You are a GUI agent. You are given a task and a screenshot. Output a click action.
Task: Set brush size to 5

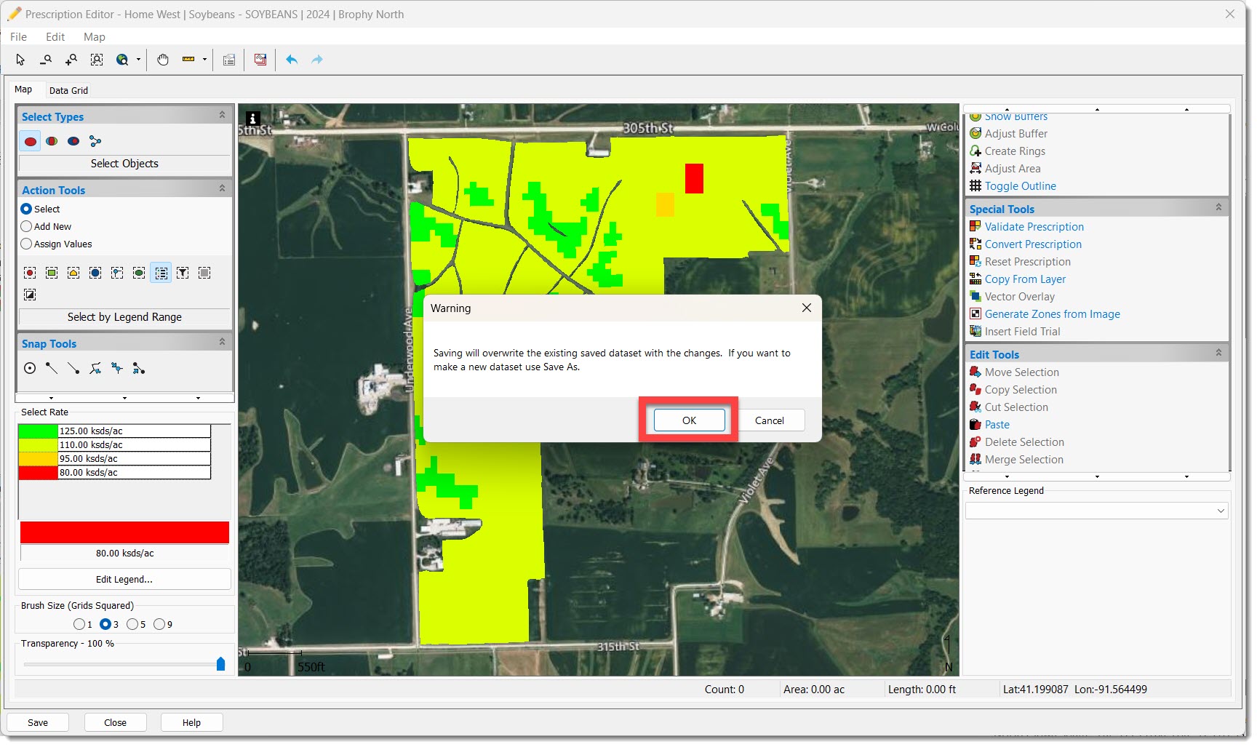(x=132, y=624)
